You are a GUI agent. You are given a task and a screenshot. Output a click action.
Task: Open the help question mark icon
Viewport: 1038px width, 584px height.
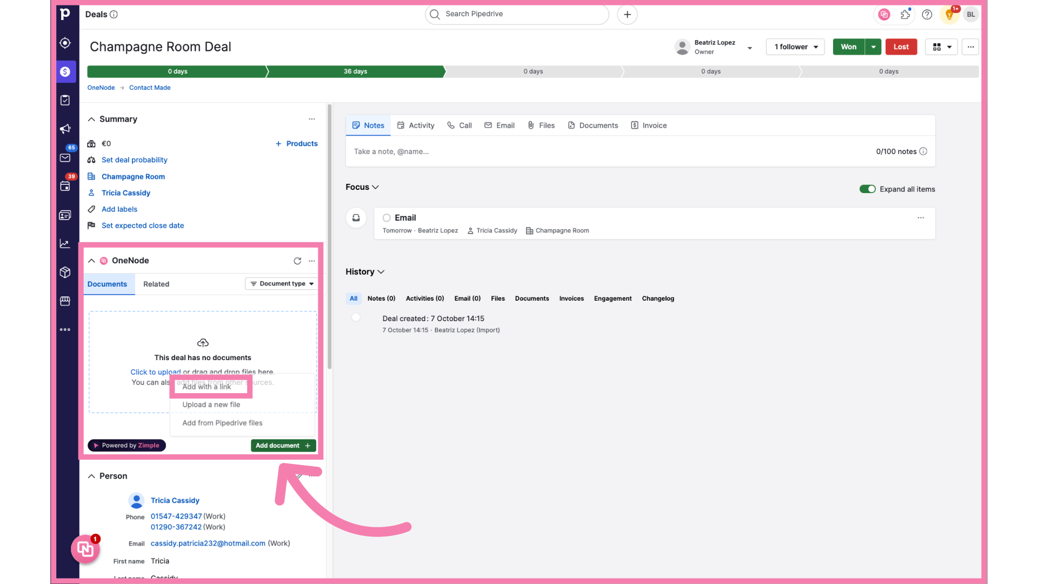click(x=927, y=15)
